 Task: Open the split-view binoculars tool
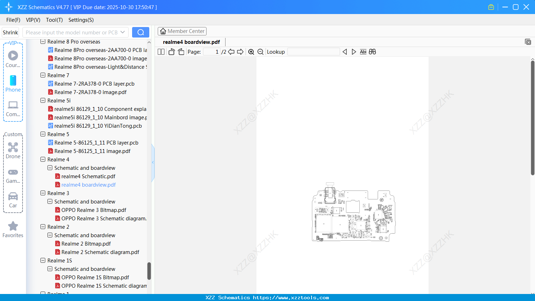click(372, 52)
